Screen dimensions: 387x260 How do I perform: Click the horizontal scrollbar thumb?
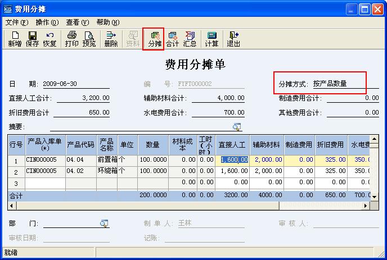(x=148, y=206)
